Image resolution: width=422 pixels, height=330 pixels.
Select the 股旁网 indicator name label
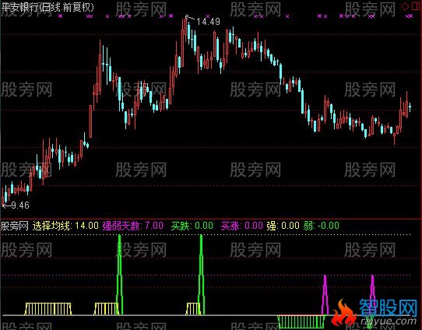15,226
